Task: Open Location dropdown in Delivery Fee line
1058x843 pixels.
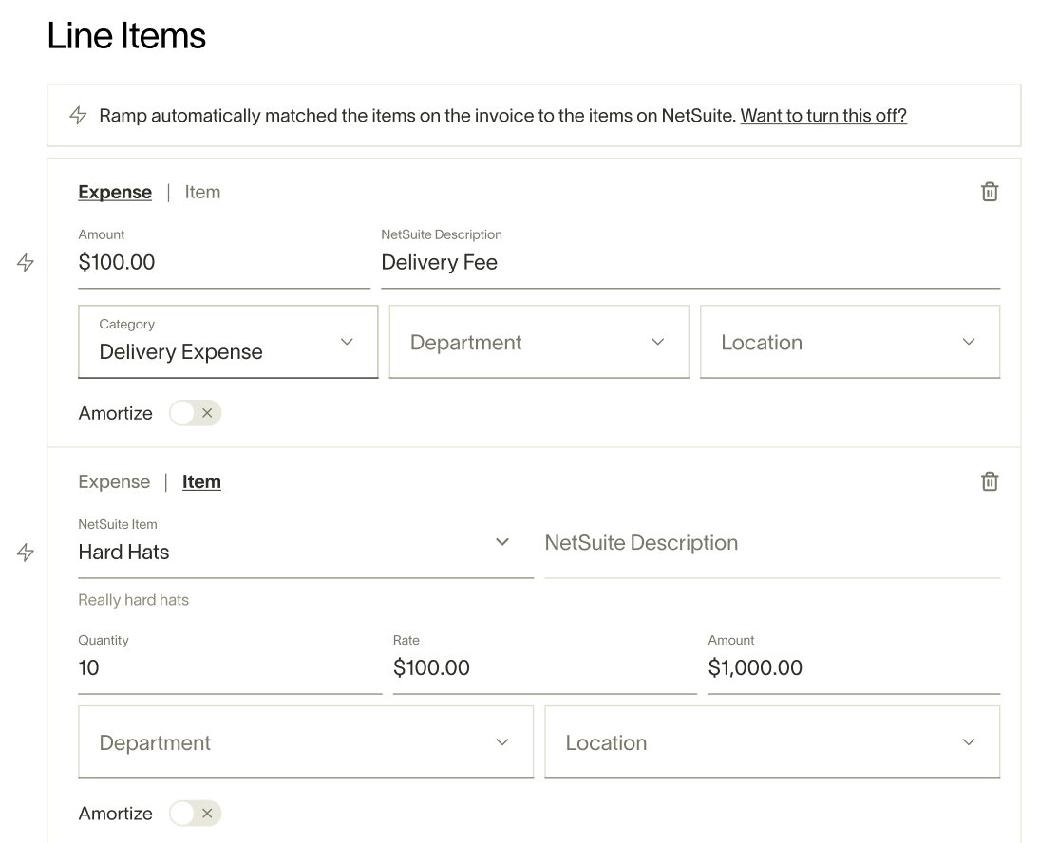Action: [x=850, y=342]
